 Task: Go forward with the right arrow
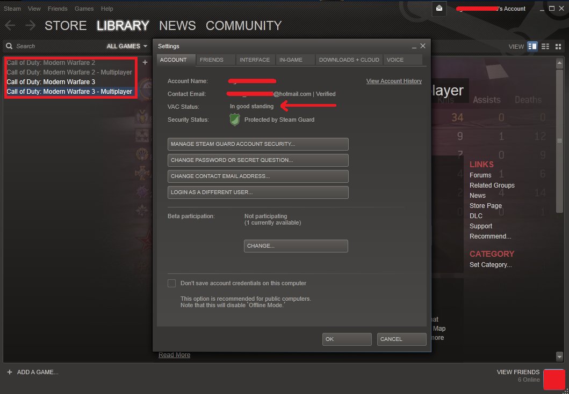click(31, 25)
